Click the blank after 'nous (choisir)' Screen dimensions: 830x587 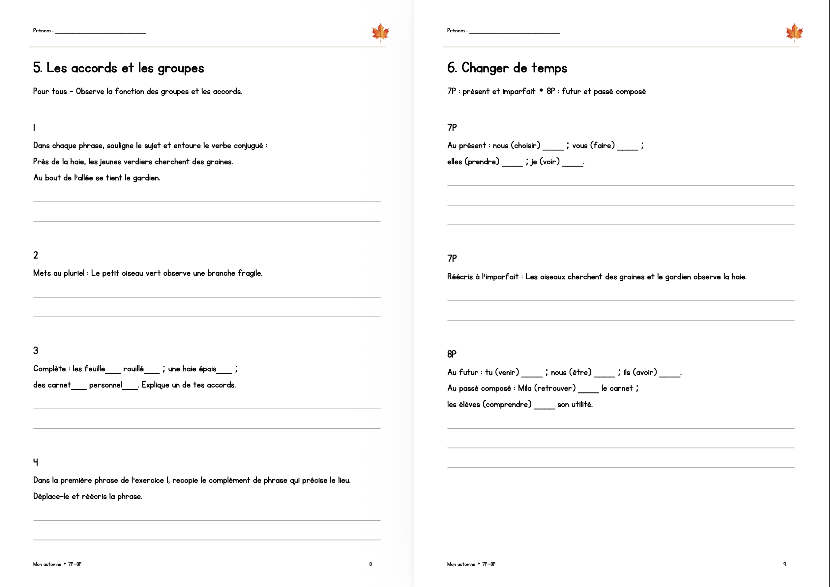tap(553, 149)
